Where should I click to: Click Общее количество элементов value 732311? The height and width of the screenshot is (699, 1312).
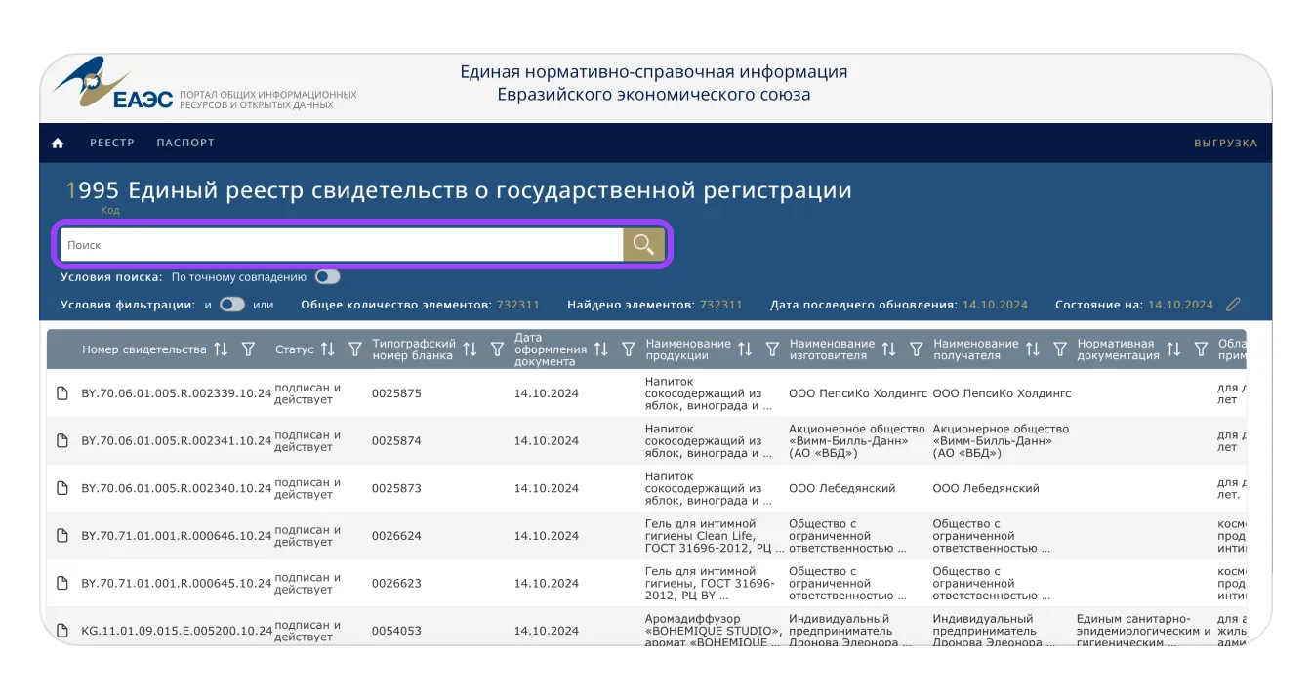click(x=518, y=305)
